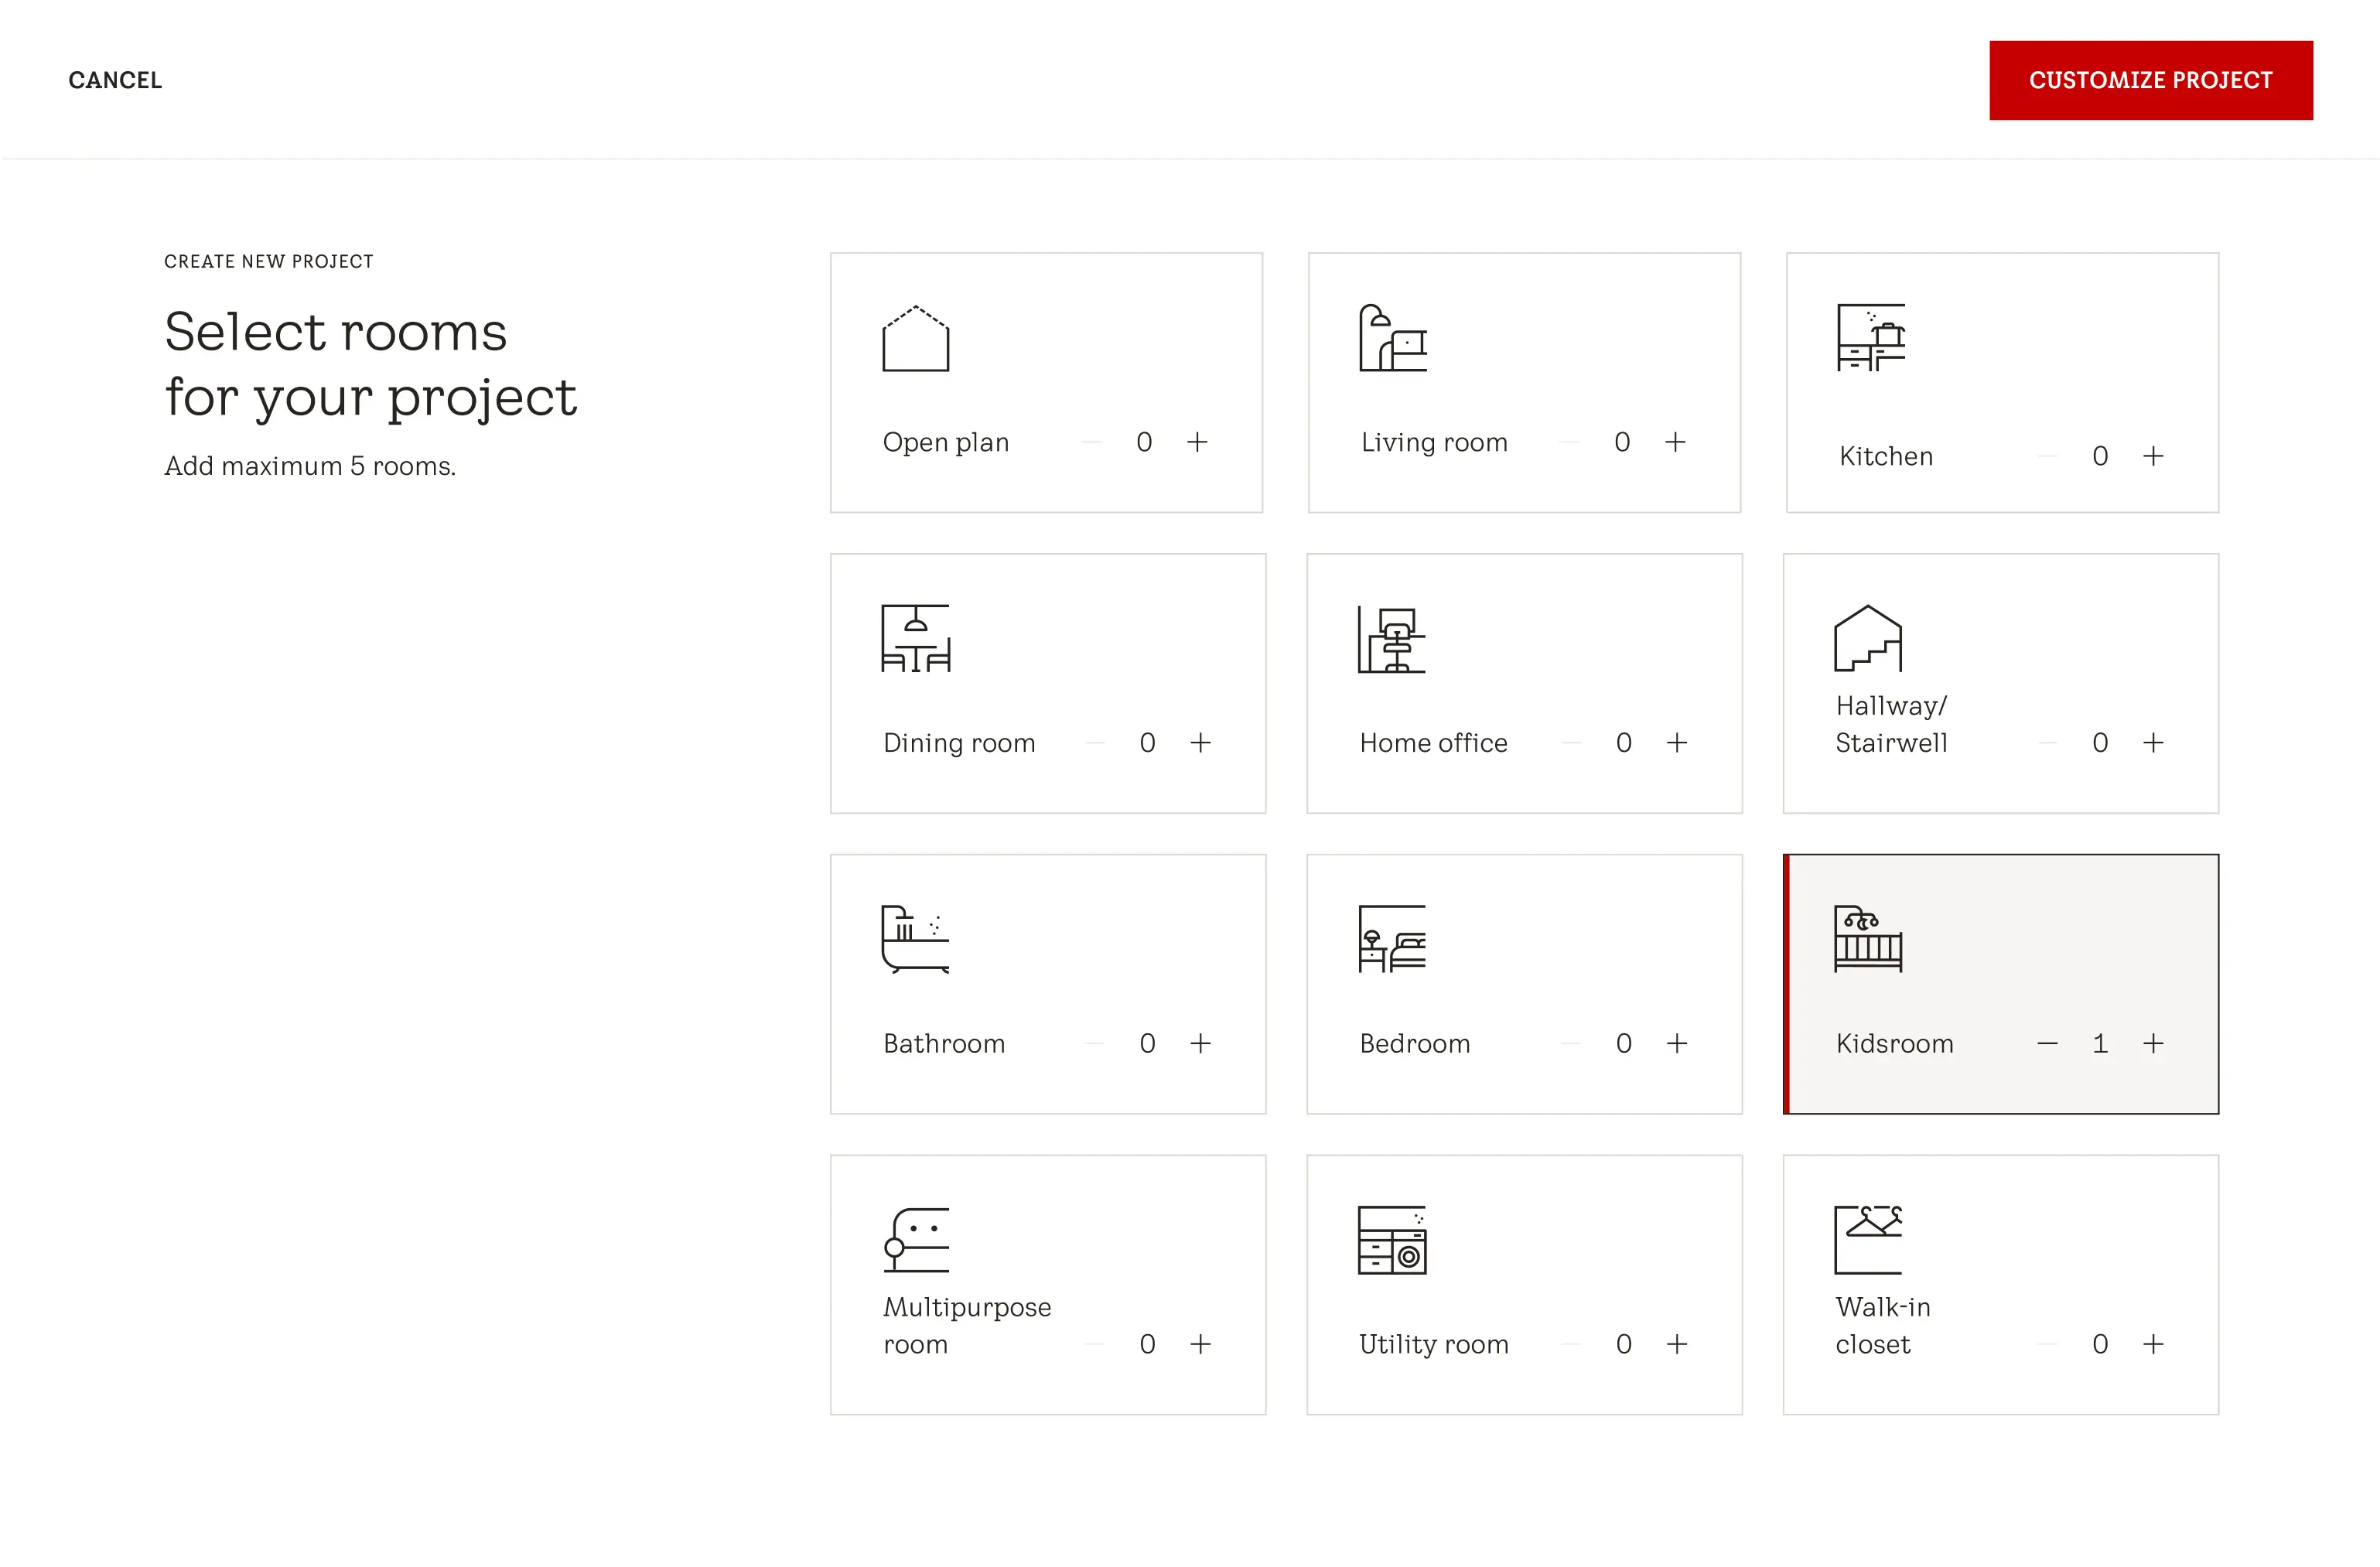Add another Kidsroom with plus

click(x=2153, y=1044)
